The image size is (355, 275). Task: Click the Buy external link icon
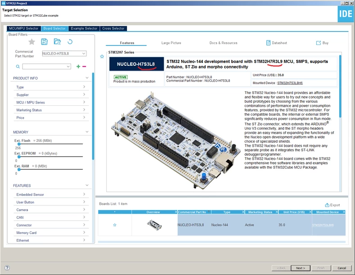click(x=318, y=43)
